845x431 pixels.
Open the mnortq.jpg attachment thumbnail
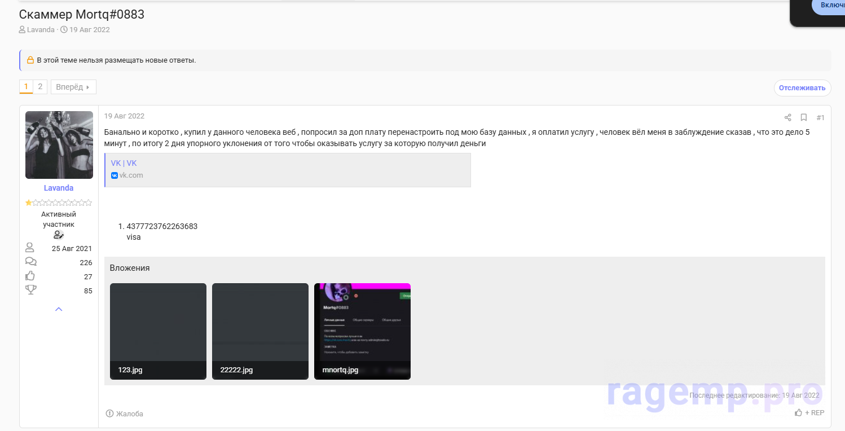pyautogui.click(x=362, y=331)
